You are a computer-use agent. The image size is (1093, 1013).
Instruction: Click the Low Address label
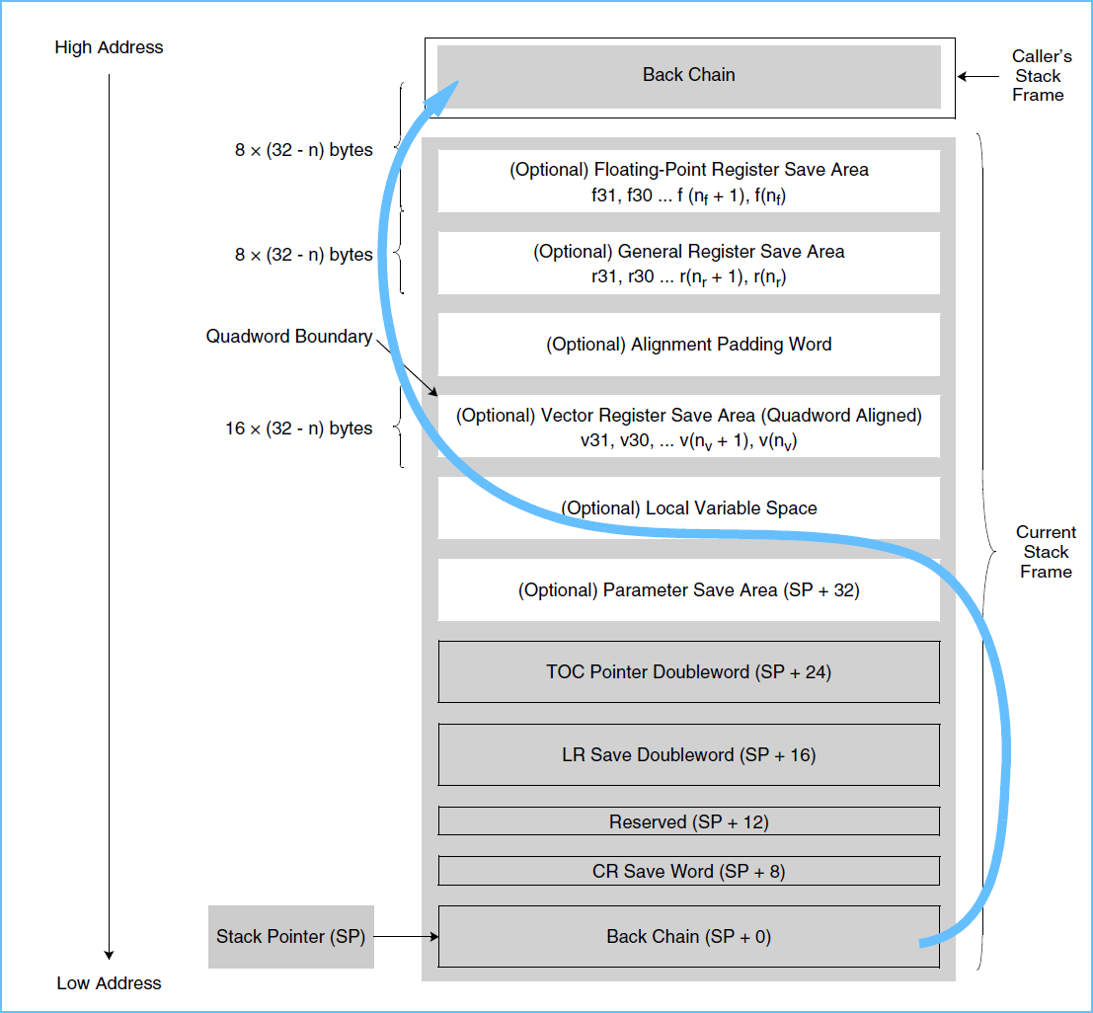[109, 982]
